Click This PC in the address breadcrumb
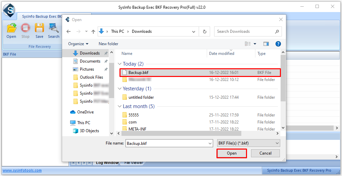342x176 pixels. pos(117,31)
